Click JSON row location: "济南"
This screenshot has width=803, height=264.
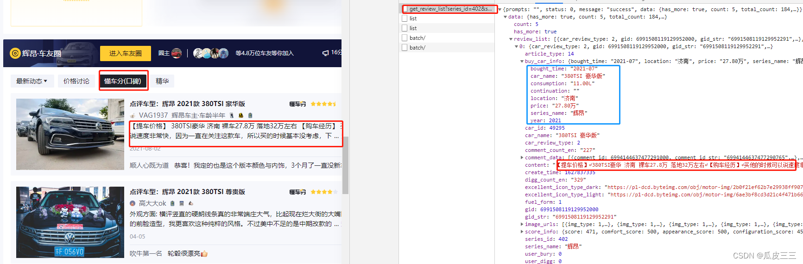point(554,98)
